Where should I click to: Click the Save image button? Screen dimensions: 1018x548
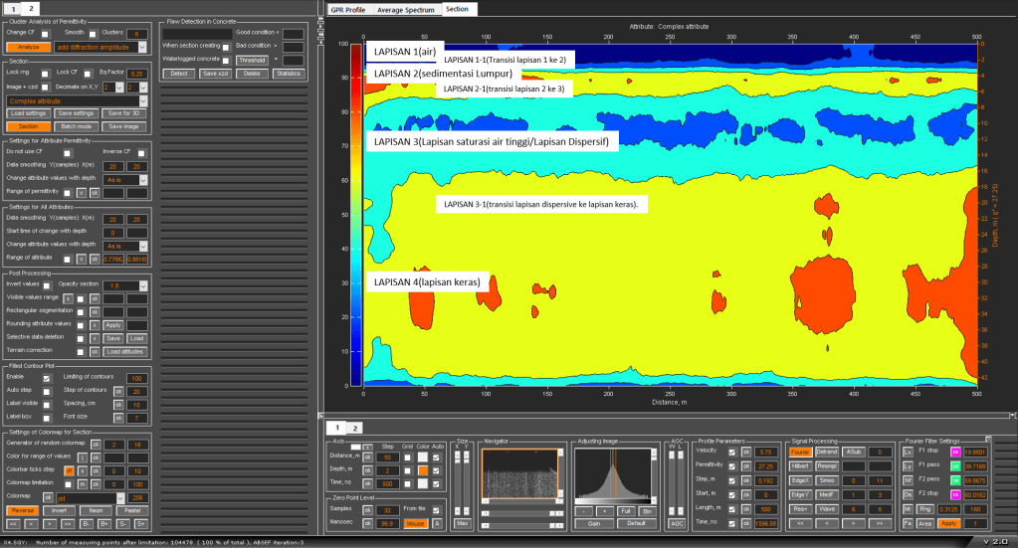(124, 126)
